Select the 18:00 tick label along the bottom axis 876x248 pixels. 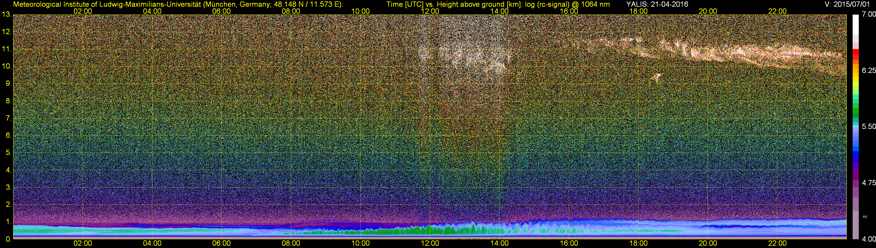coord(638,243)
